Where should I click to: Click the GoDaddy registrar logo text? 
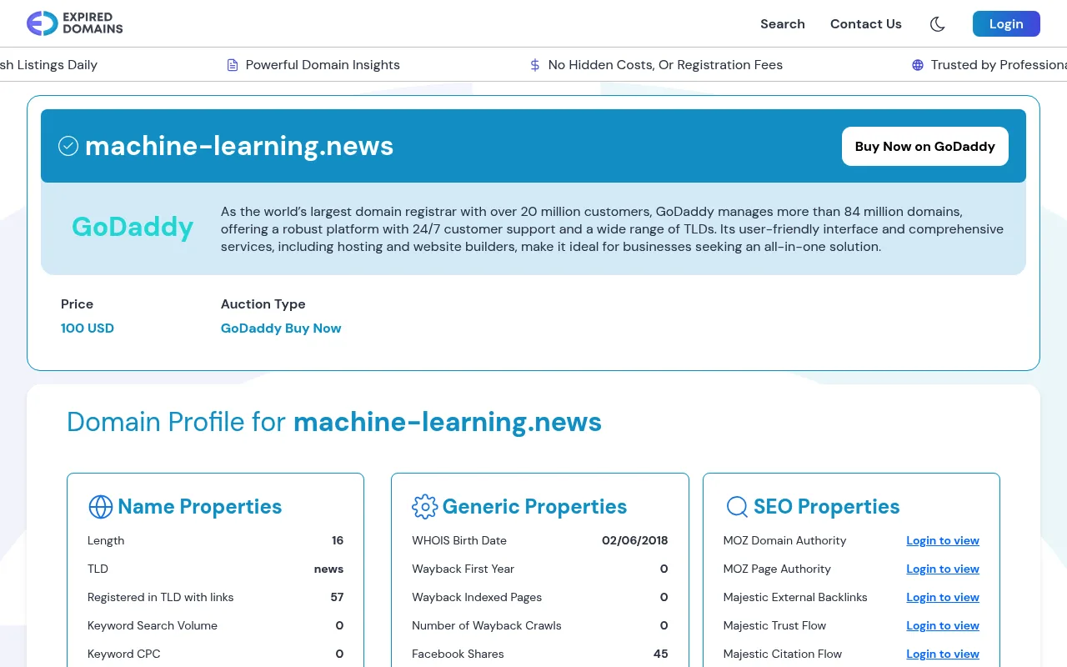[x=133, y=227]
